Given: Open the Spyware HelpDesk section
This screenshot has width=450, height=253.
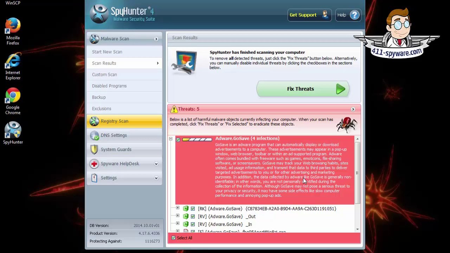Looking at the screenshot, I should click(x=124, y=164).
